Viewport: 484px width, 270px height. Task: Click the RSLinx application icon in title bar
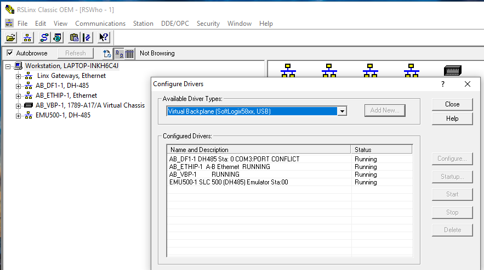[9, 9]
